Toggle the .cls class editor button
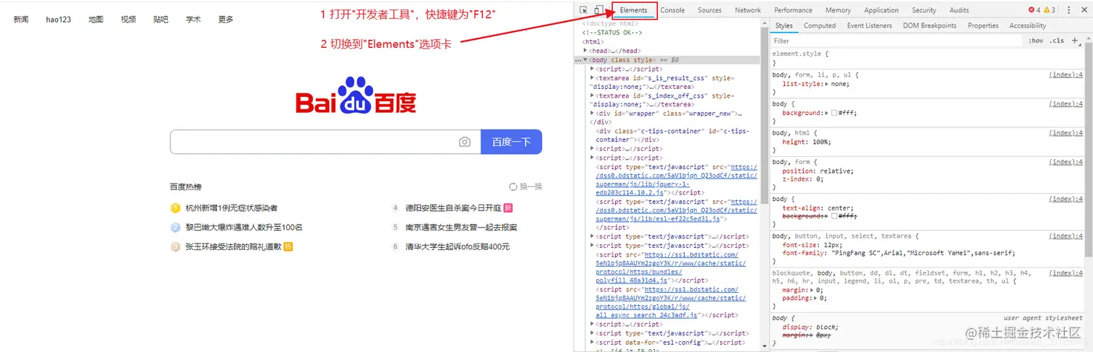The width and height of the screenshot is (1093, 352). [x=1057, y=41]
